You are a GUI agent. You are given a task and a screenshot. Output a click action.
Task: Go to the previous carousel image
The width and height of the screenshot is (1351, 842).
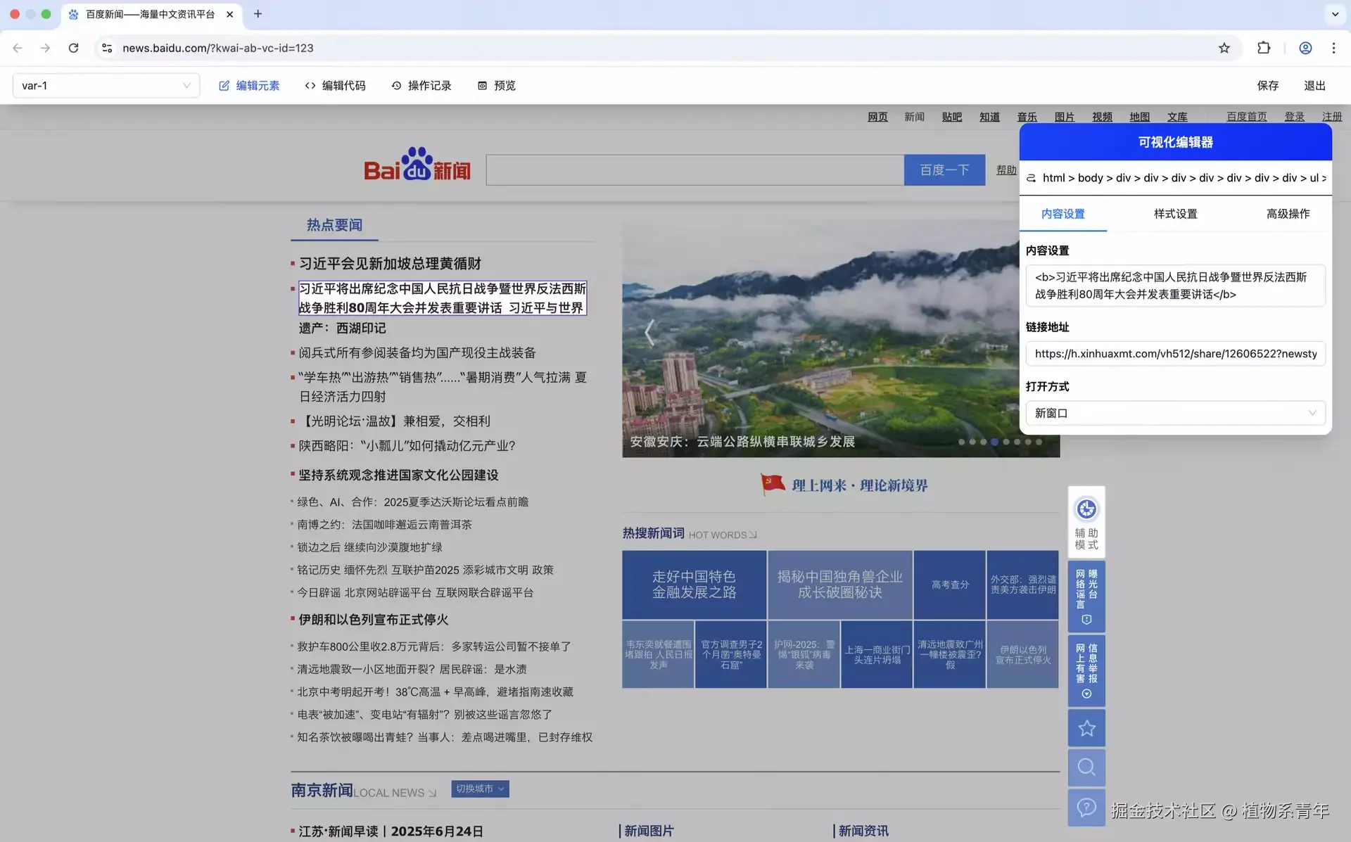tap(649, 332)
